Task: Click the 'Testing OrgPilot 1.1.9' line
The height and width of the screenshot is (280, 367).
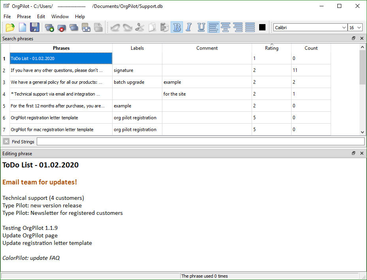Action: point(30,228)
